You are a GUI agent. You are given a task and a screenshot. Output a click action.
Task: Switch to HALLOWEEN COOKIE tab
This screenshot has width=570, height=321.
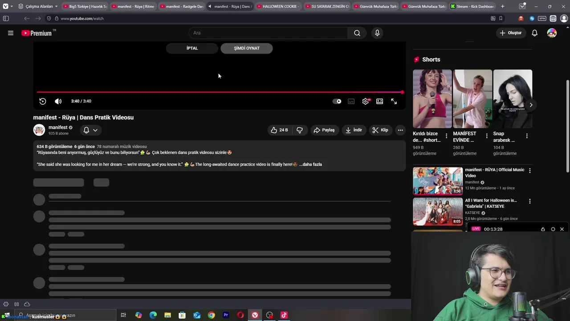tap(278, 6)
